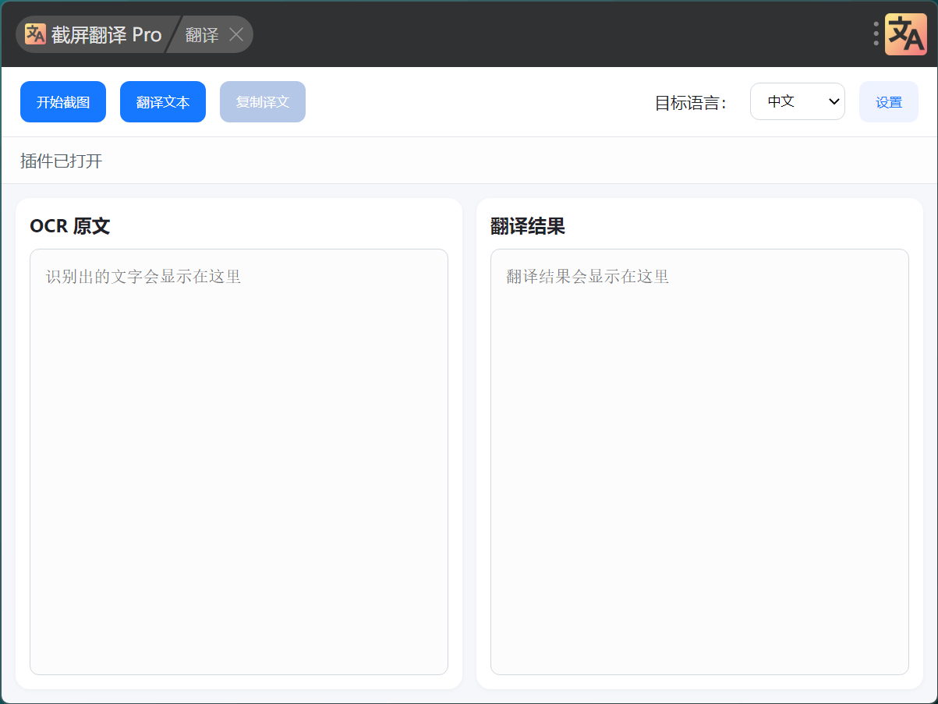The width and height of the screenshot is (938, 704).
Task: Open the three-dot vertical menu
Action: pos(876,34)
